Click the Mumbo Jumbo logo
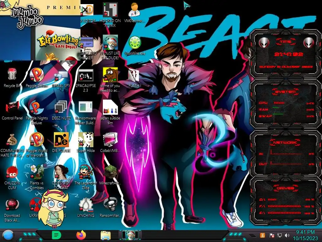The width and height of the screenshot is (322, 242). (x=27, y=17)
